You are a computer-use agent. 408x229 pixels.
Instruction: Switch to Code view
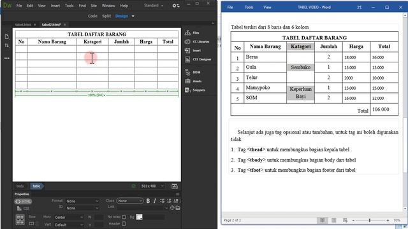point(92,16)
